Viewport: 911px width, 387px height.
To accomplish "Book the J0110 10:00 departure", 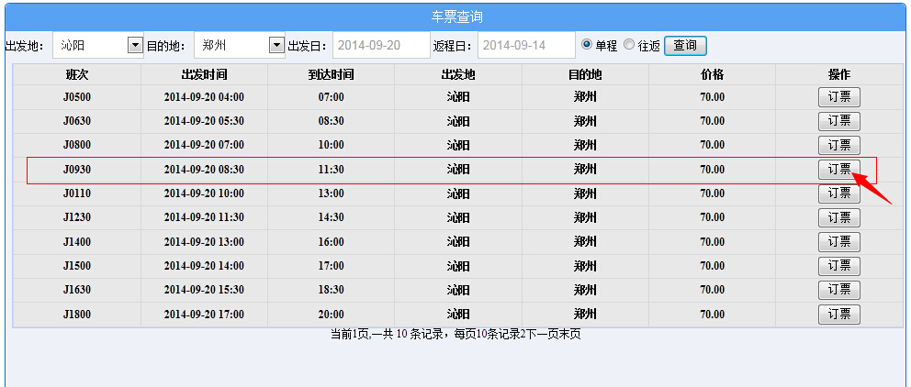I will coord(838,193).
